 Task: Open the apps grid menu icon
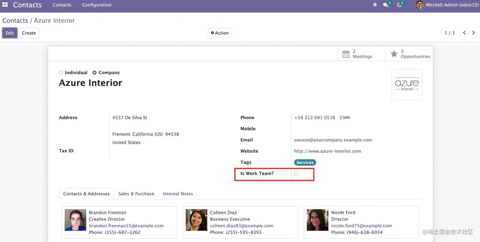(x=5, y=5)
